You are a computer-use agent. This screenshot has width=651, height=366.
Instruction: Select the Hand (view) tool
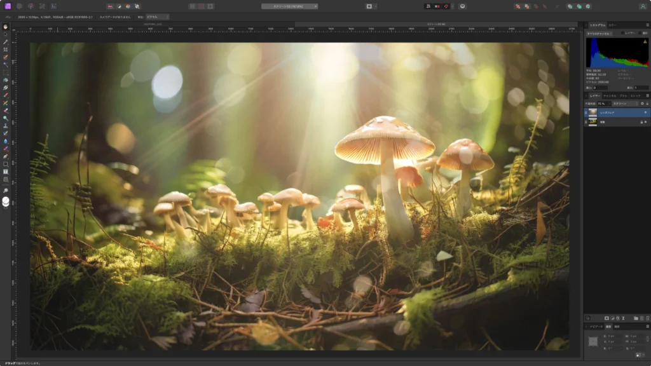point(6,27)
